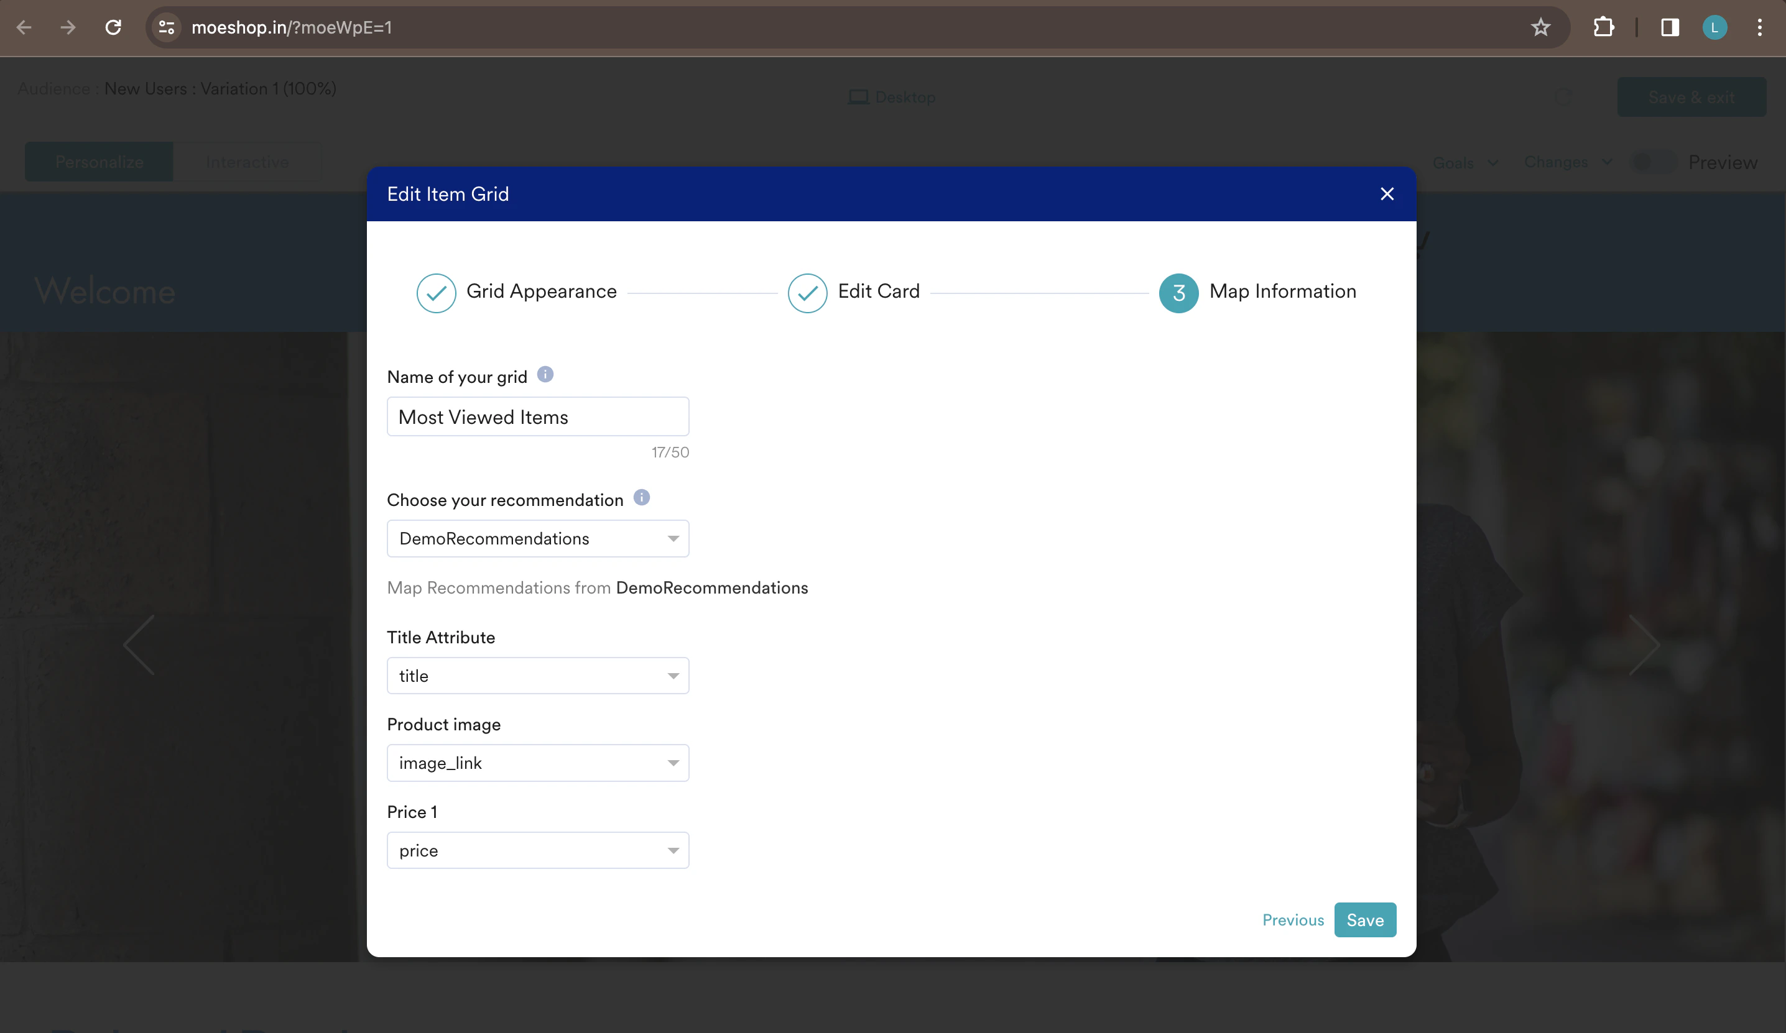Open the browser extensions puzzle icon
This screenshot has width=1786, height=1033.
click(x=1603, y=27)
